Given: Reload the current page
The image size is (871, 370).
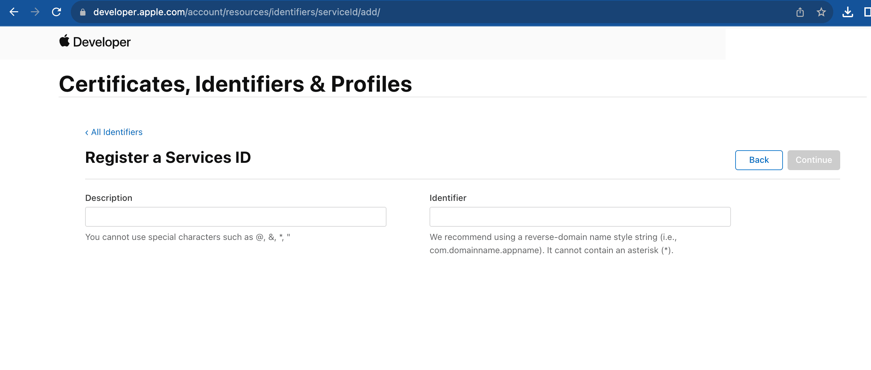Looking at the screenshot, I should [57, 12].
